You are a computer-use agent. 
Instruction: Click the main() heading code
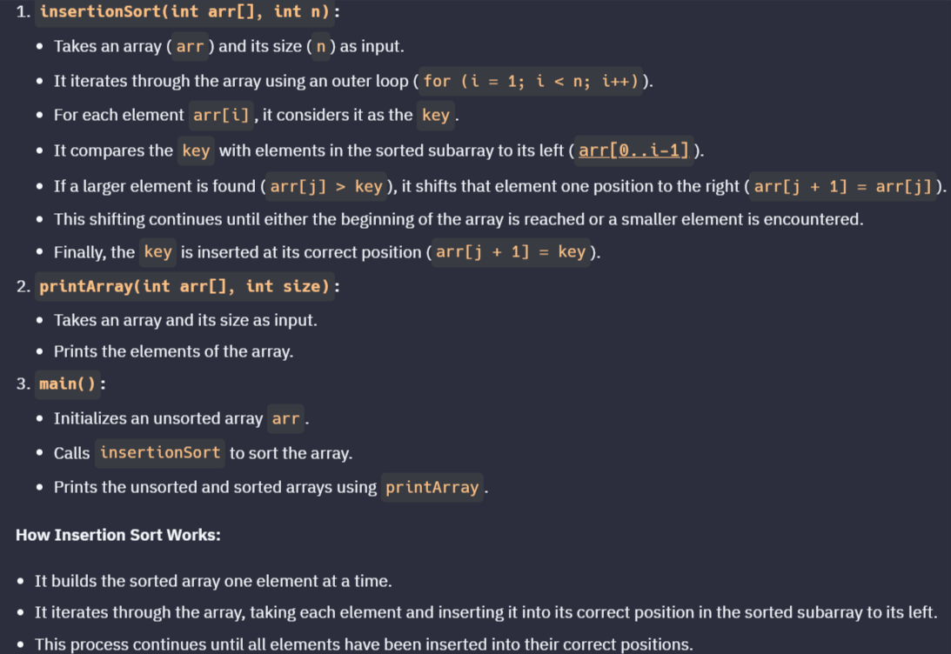coord(67,384)
